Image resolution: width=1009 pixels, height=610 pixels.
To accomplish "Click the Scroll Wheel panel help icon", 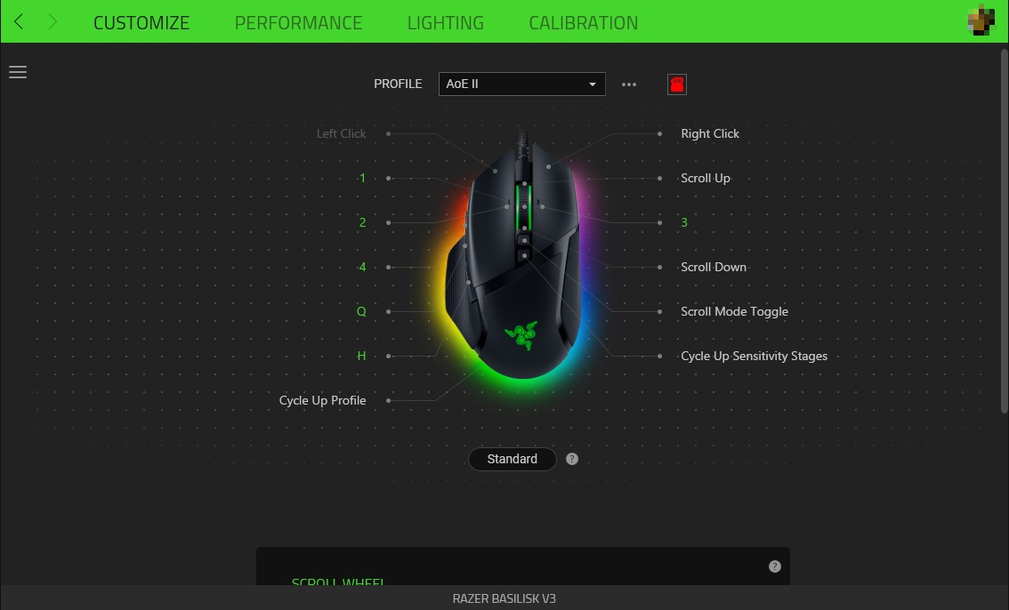I will (x=775, y=566).
